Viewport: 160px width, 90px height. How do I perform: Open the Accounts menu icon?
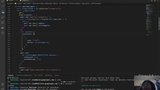point(2,84)
